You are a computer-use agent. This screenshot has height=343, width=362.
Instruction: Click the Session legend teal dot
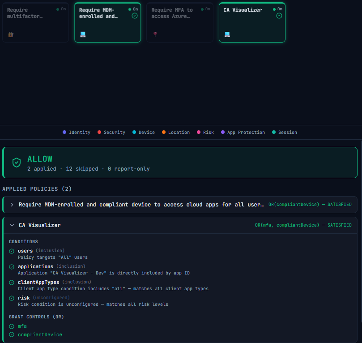coord(274,132)
